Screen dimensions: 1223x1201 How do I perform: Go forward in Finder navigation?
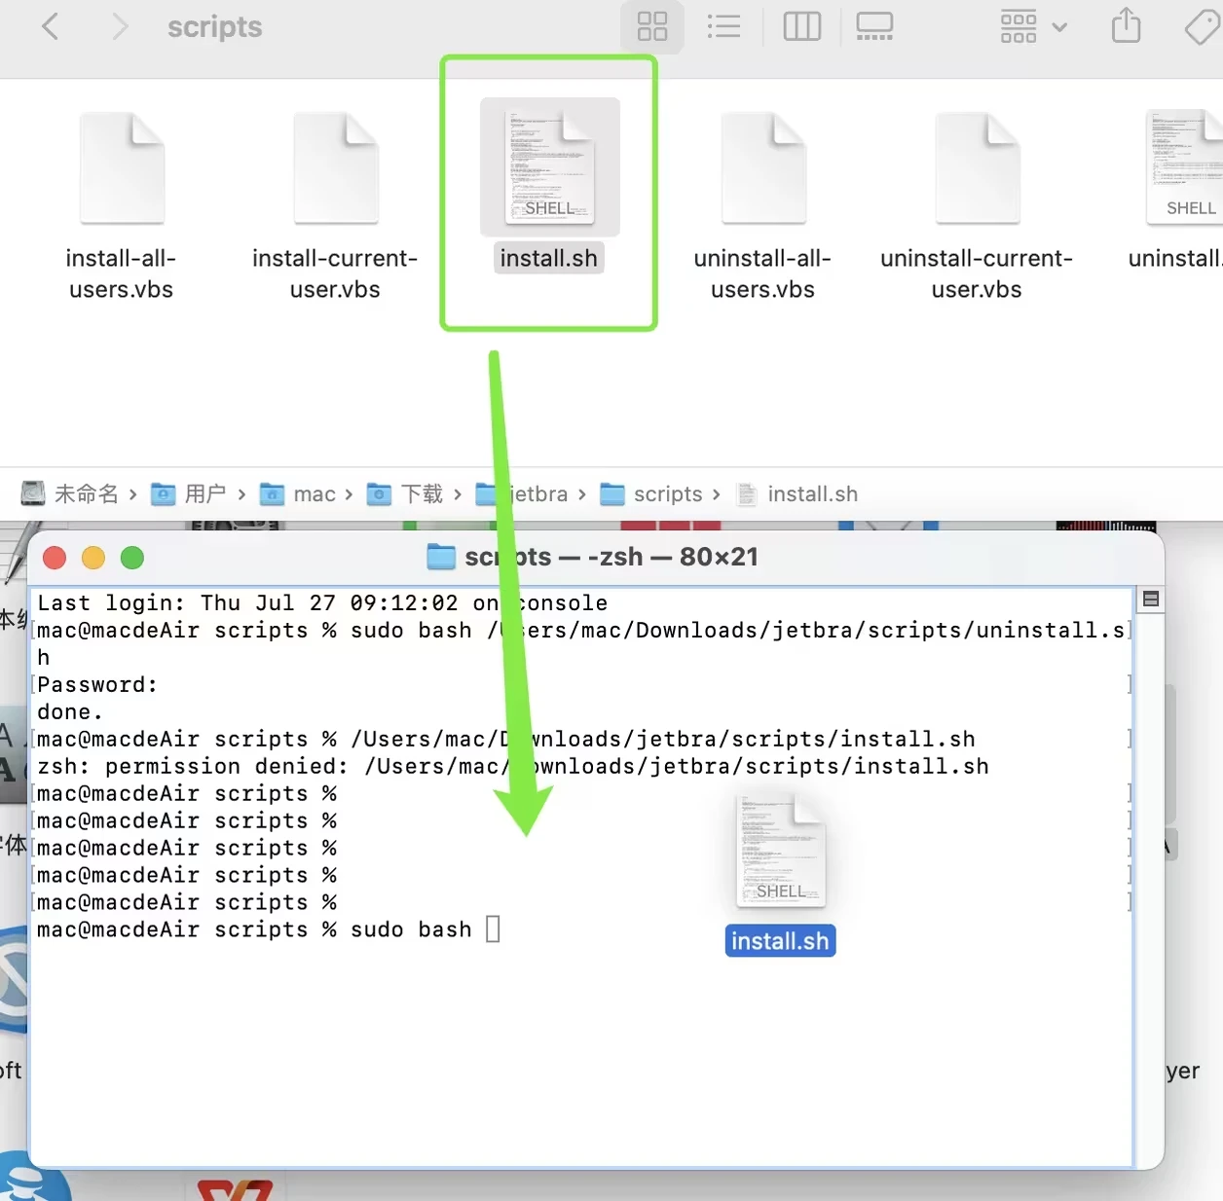coord(120,26)
